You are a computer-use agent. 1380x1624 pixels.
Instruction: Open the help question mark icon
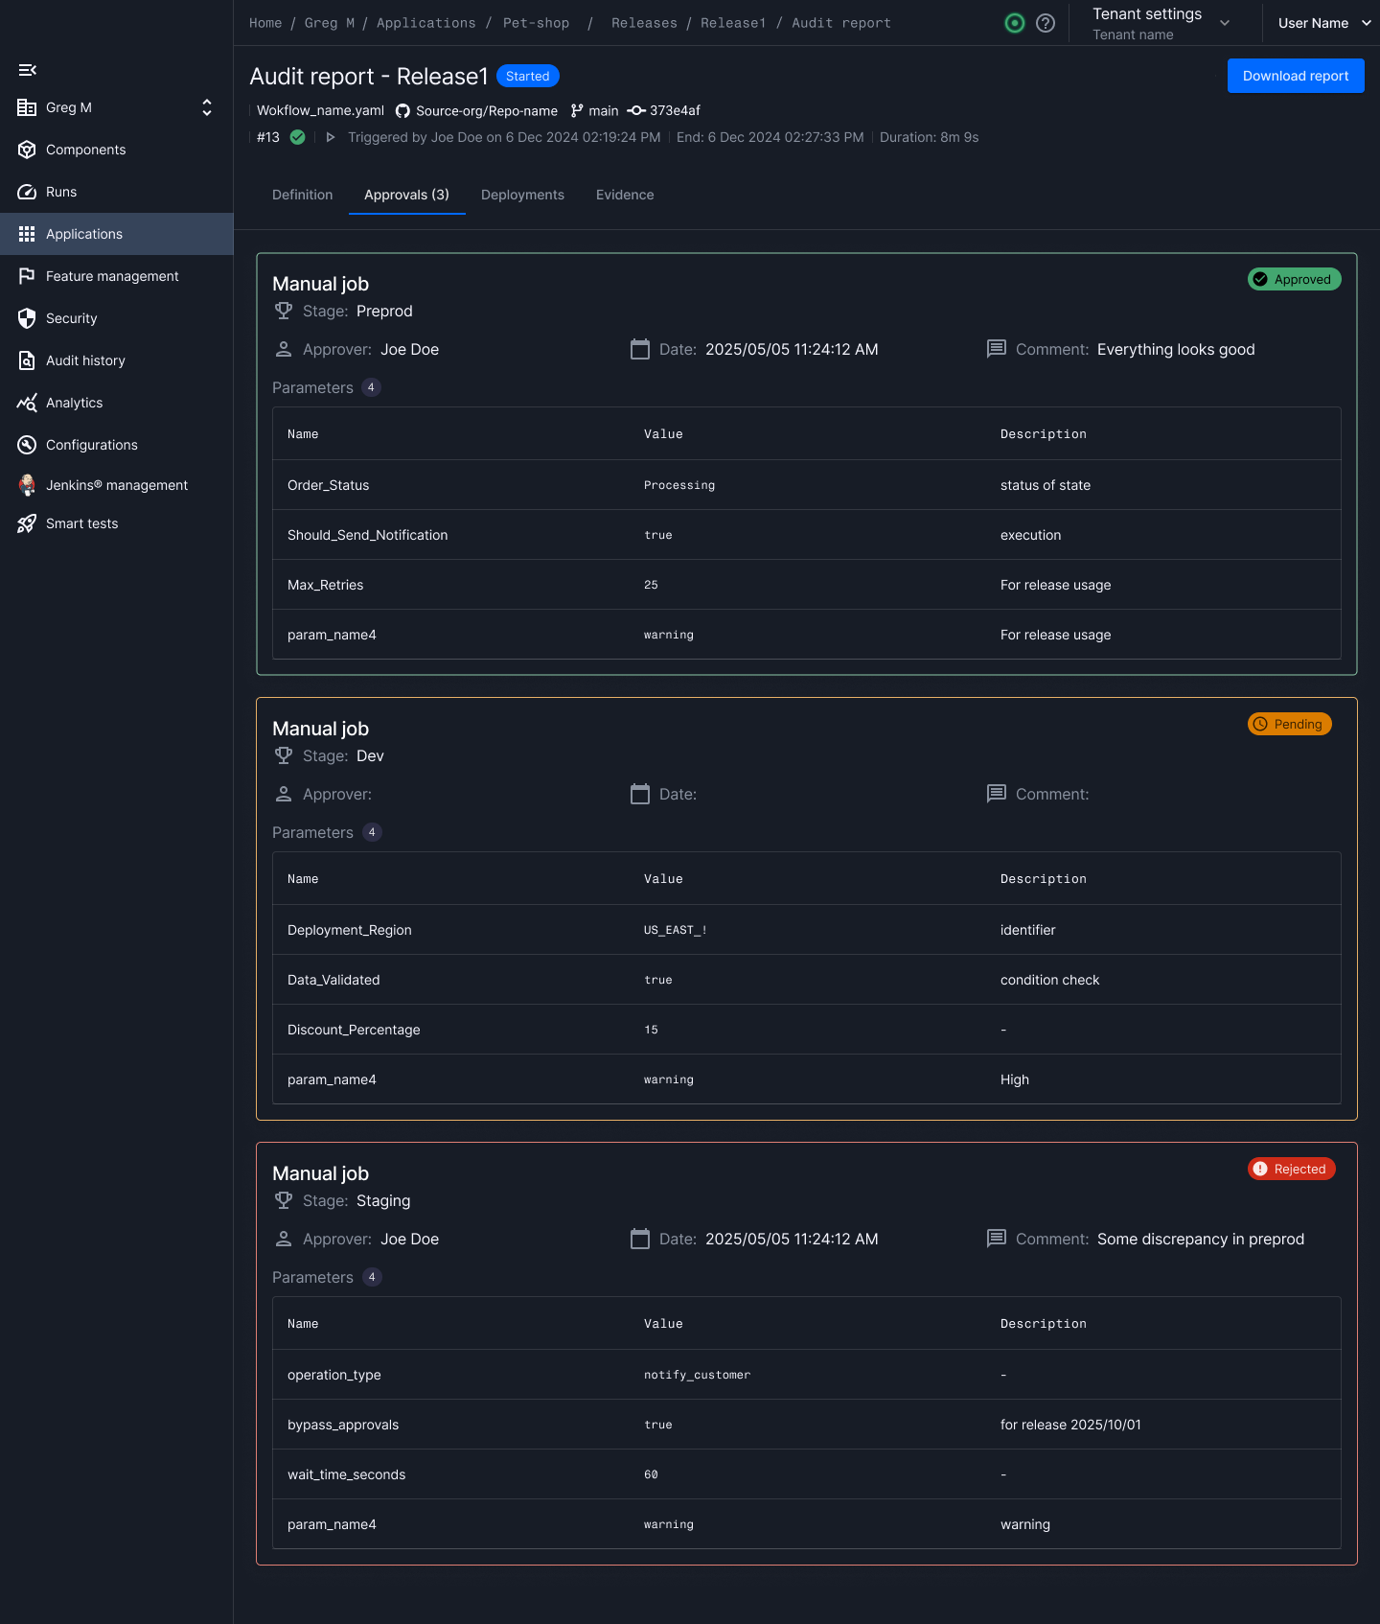click(1046, 23)
